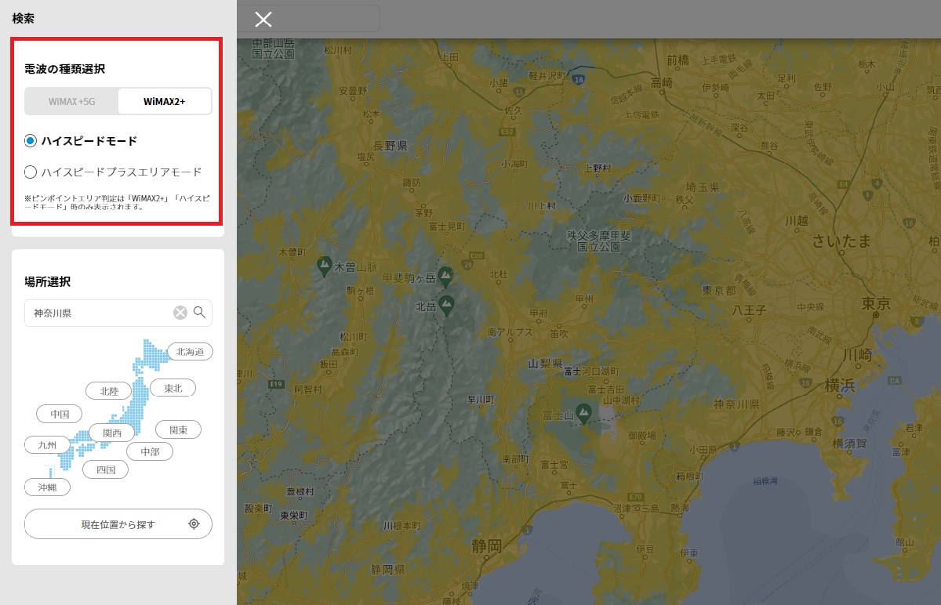
Task: Choose the 九州 region button
Action: pos(47,445)
